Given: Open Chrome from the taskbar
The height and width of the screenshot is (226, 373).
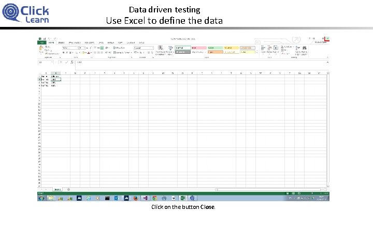Looking at the screenshot, I should click(x=154, y=198).
